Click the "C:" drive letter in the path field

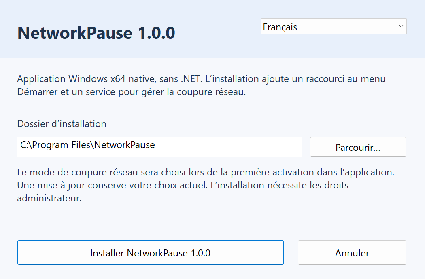[x=24, y=145]
